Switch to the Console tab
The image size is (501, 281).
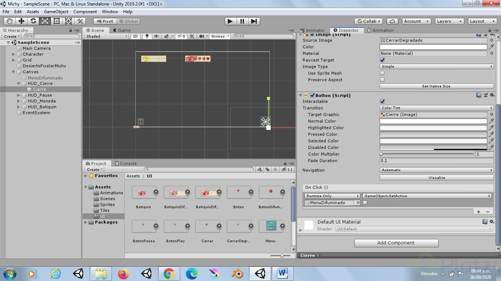[125, 164]
